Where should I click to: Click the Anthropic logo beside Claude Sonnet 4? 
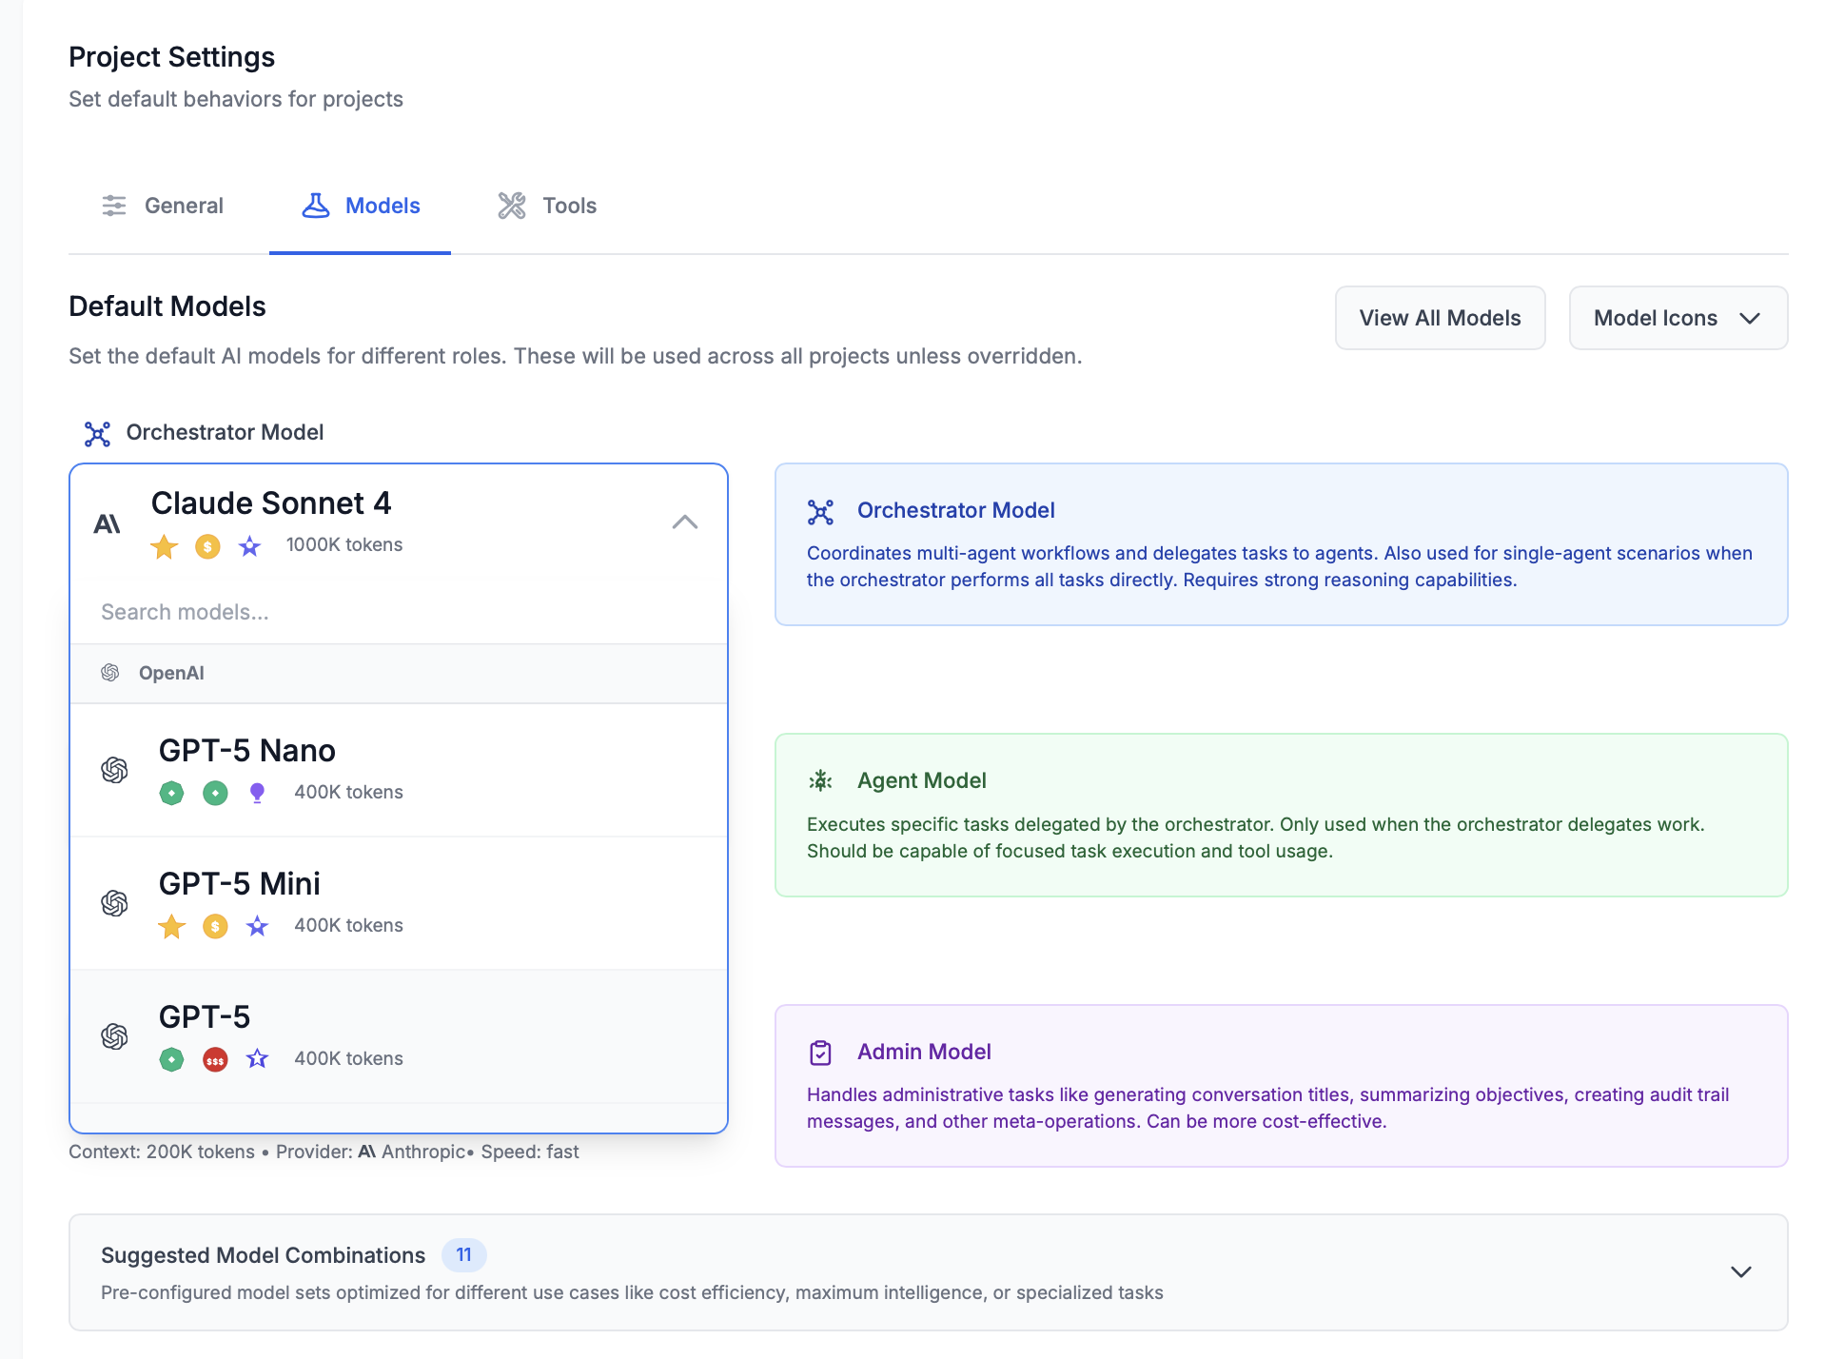click(x=107, y=523)
